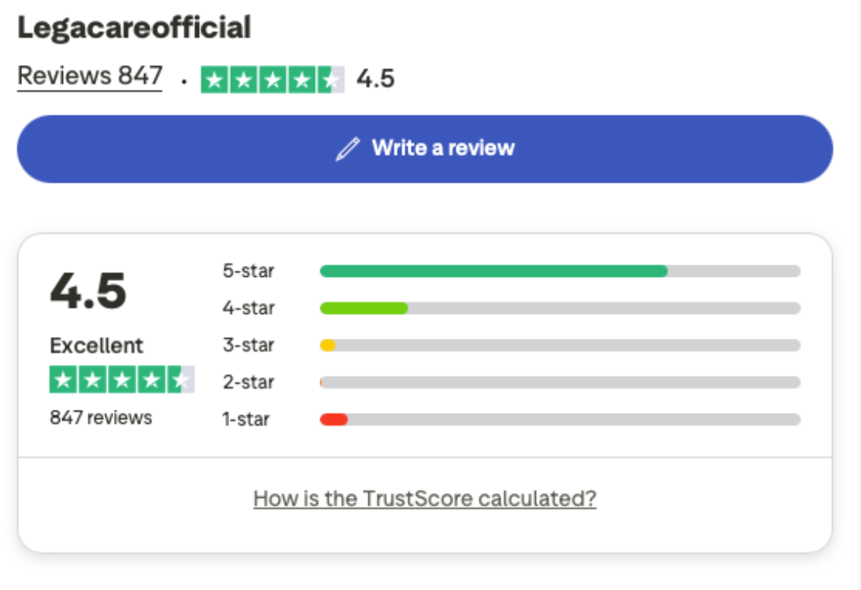Select the 2-star filter label
Viewport: 861px width, 590px height.
(248, 382)
